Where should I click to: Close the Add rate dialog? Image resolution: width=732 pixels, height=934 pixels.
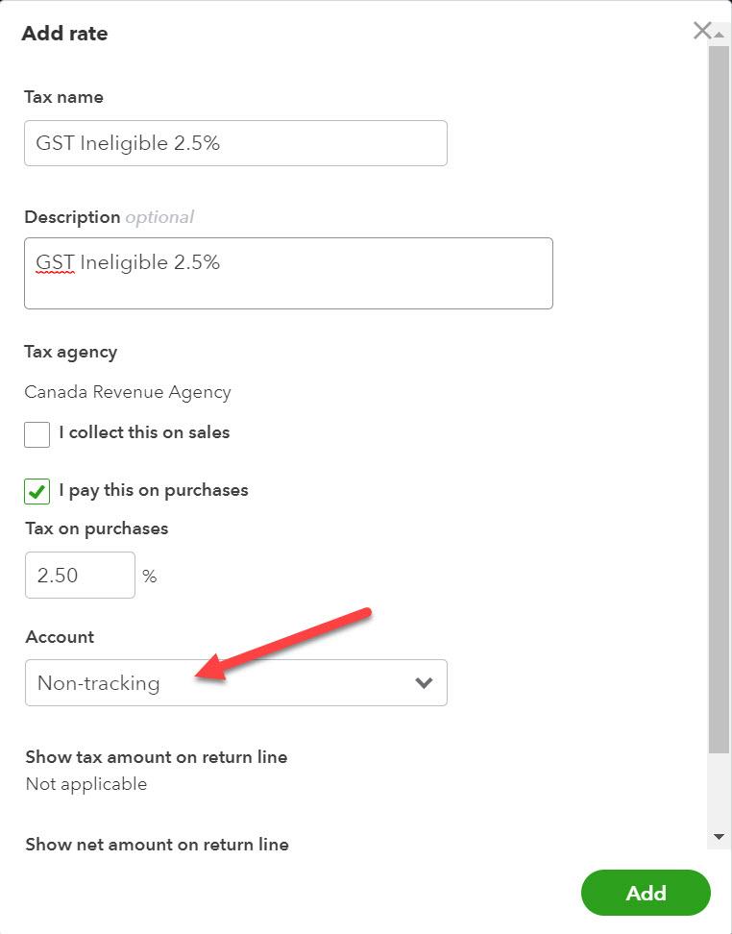coord(702,31)
